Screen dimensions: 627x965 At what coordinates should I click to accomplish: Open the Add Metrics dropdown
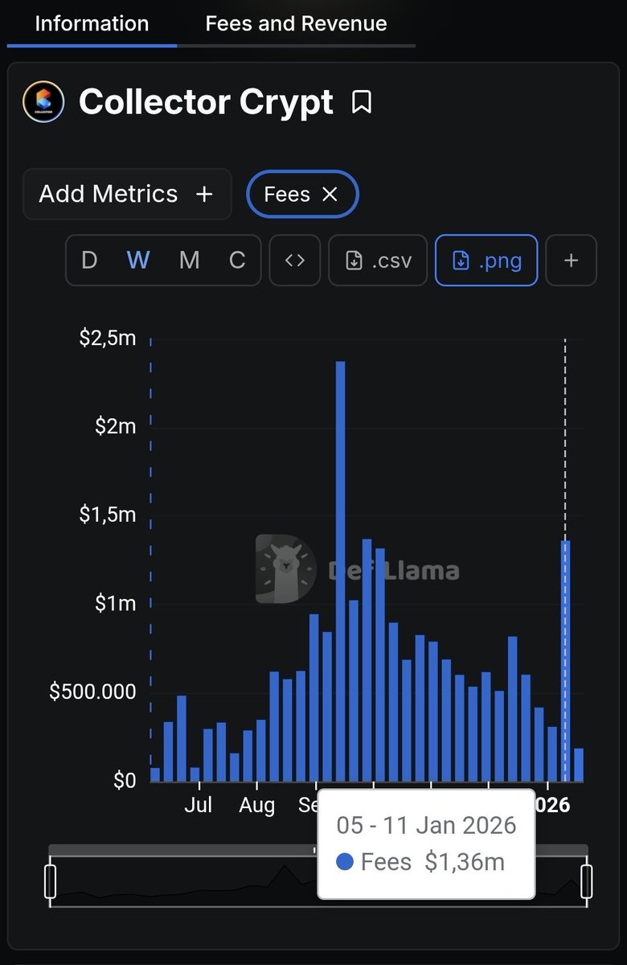pyautogui.click(x=127, y=194)
